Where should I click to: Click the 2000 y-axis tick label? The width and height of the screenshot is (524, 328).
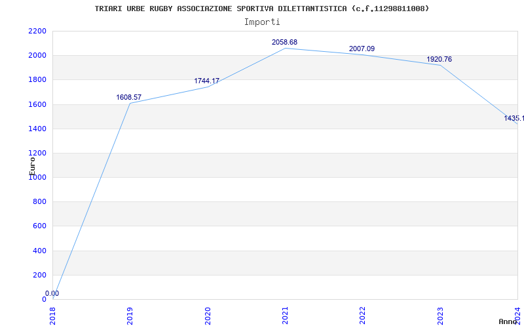click(37, 56)
